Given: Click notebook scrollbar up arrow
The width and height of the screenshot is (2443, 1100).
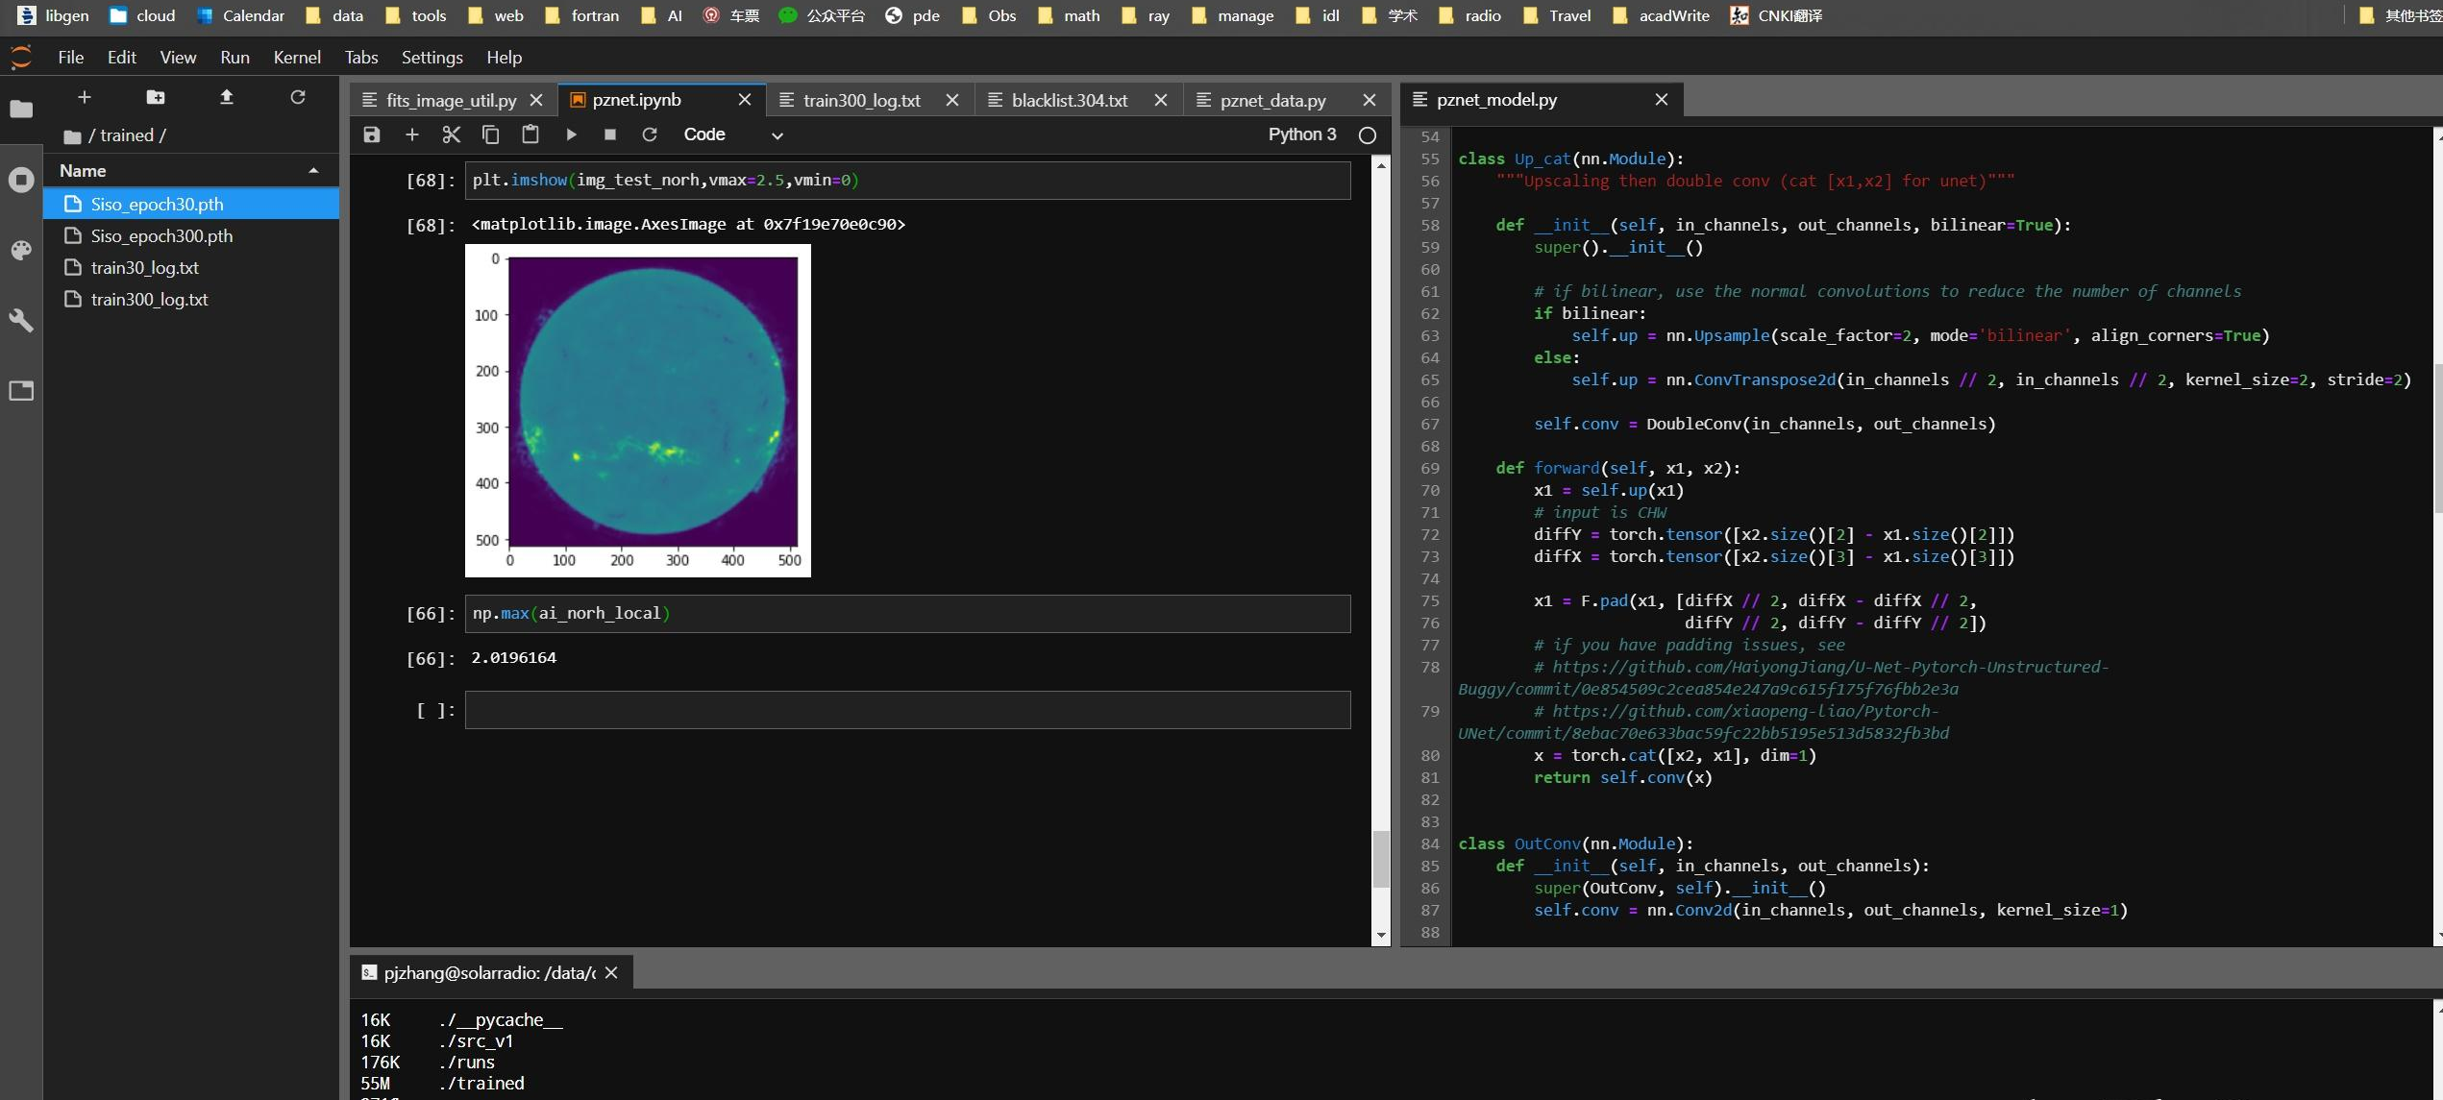Looking at the screenshot, I should [x=1381, y=166].
